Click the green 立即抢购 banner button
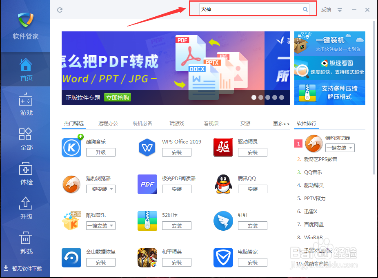 [118, 97]
